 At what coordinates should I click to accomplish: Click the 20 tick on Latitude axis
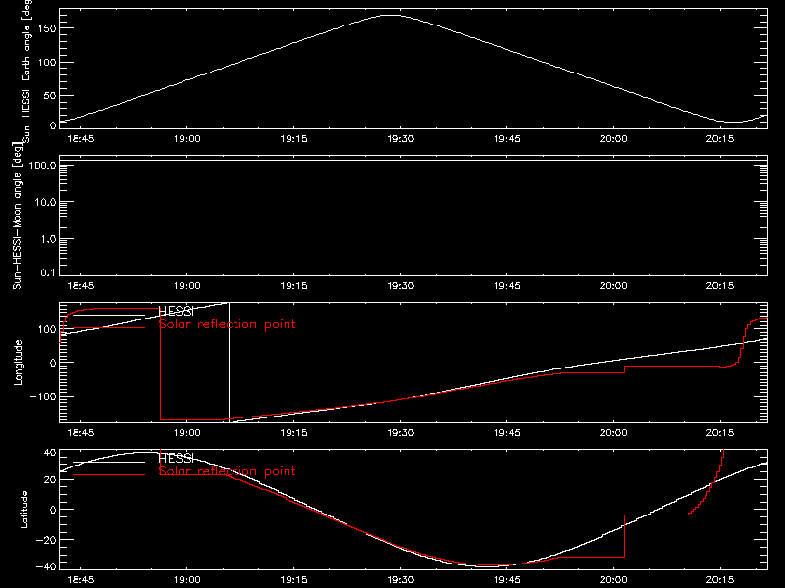[50, 480]
